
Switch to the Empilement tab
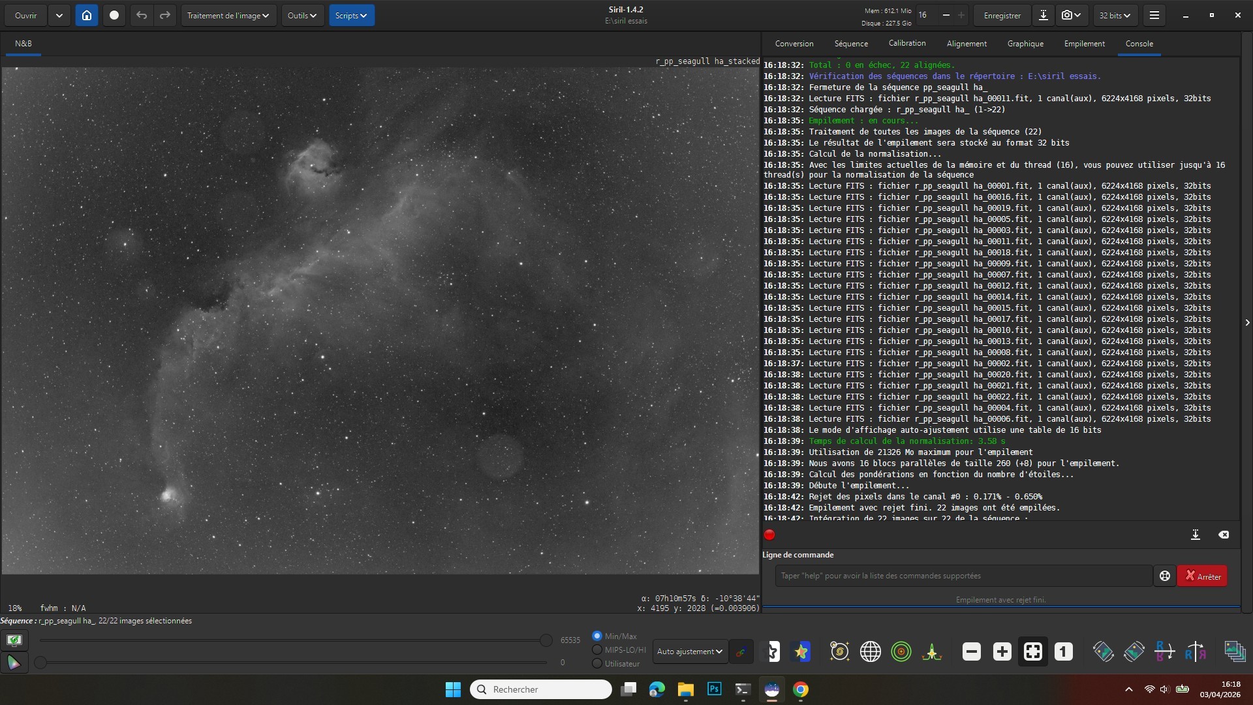pos(1084,44)
